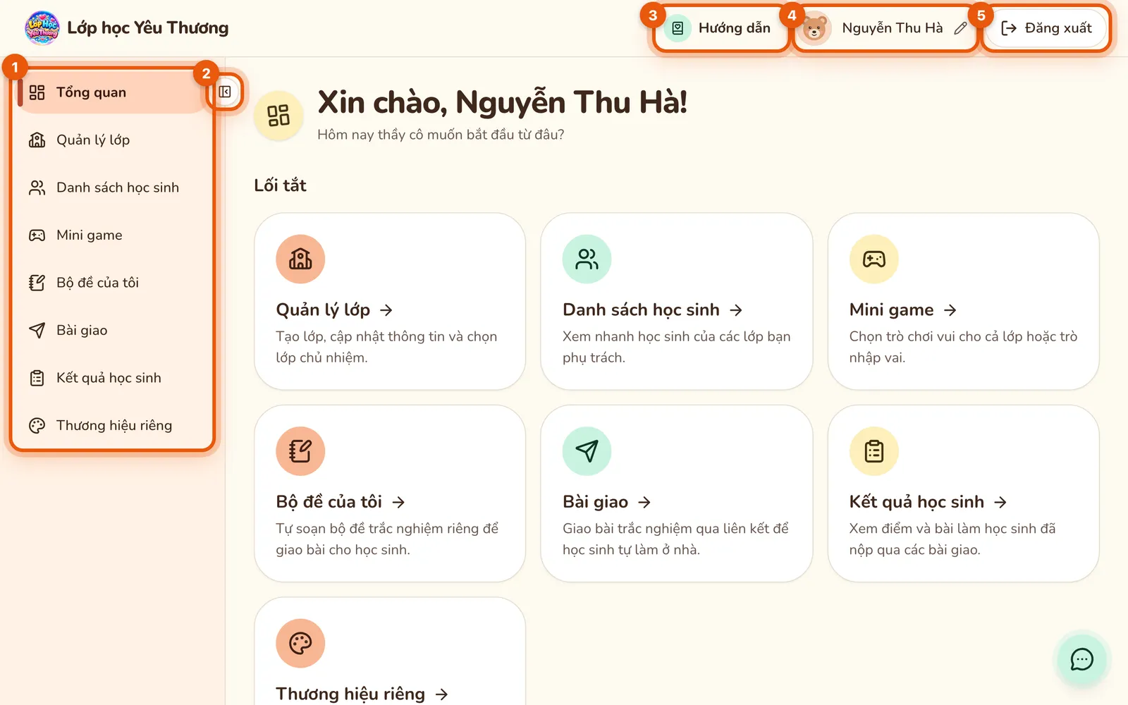The height and width of the screenshot is (705, 1128).
Task: Click the Thương hiệu riêng card palette icon
Action: (x=300, y=643)
